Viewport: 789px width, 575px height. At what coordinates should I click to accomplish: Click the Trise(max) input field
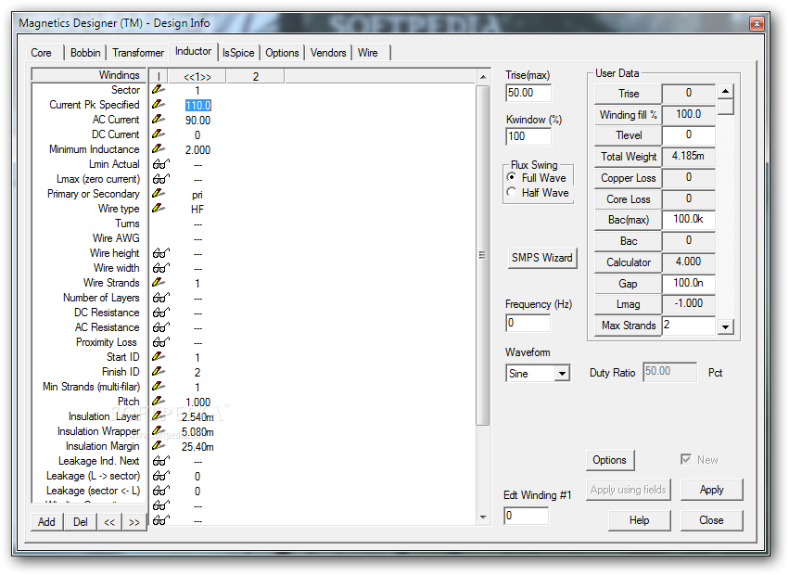(528, 93)
